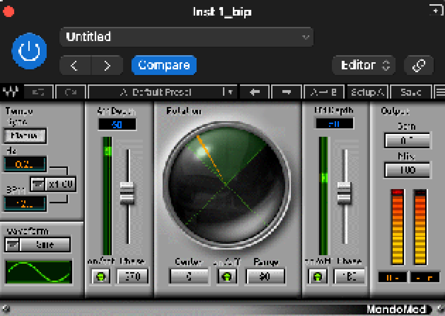The width and height of the screenshot is (445, 316).
Task: Open the Waves hamburger menu
Action: pos(439,92)
